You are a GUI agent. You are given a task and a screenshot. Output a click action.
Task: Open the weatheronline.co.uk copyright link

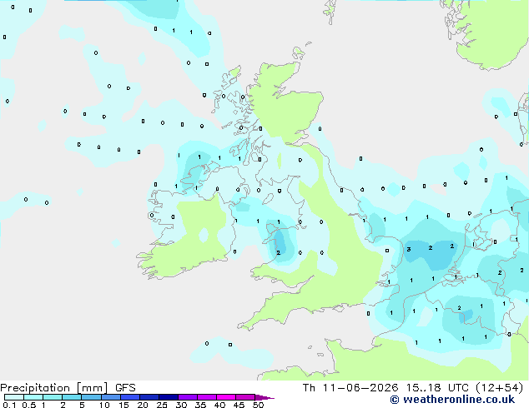(x=452, y=400)
